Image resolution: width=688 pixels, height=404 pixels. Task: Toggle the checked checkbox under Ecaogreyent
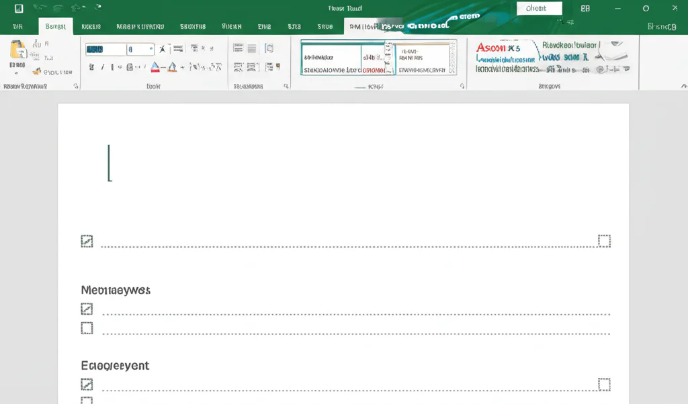(87, 384)
